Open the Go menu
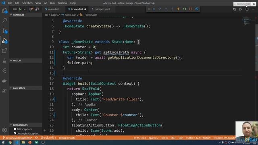Screen dimensions: 258x145 [46, 3]
